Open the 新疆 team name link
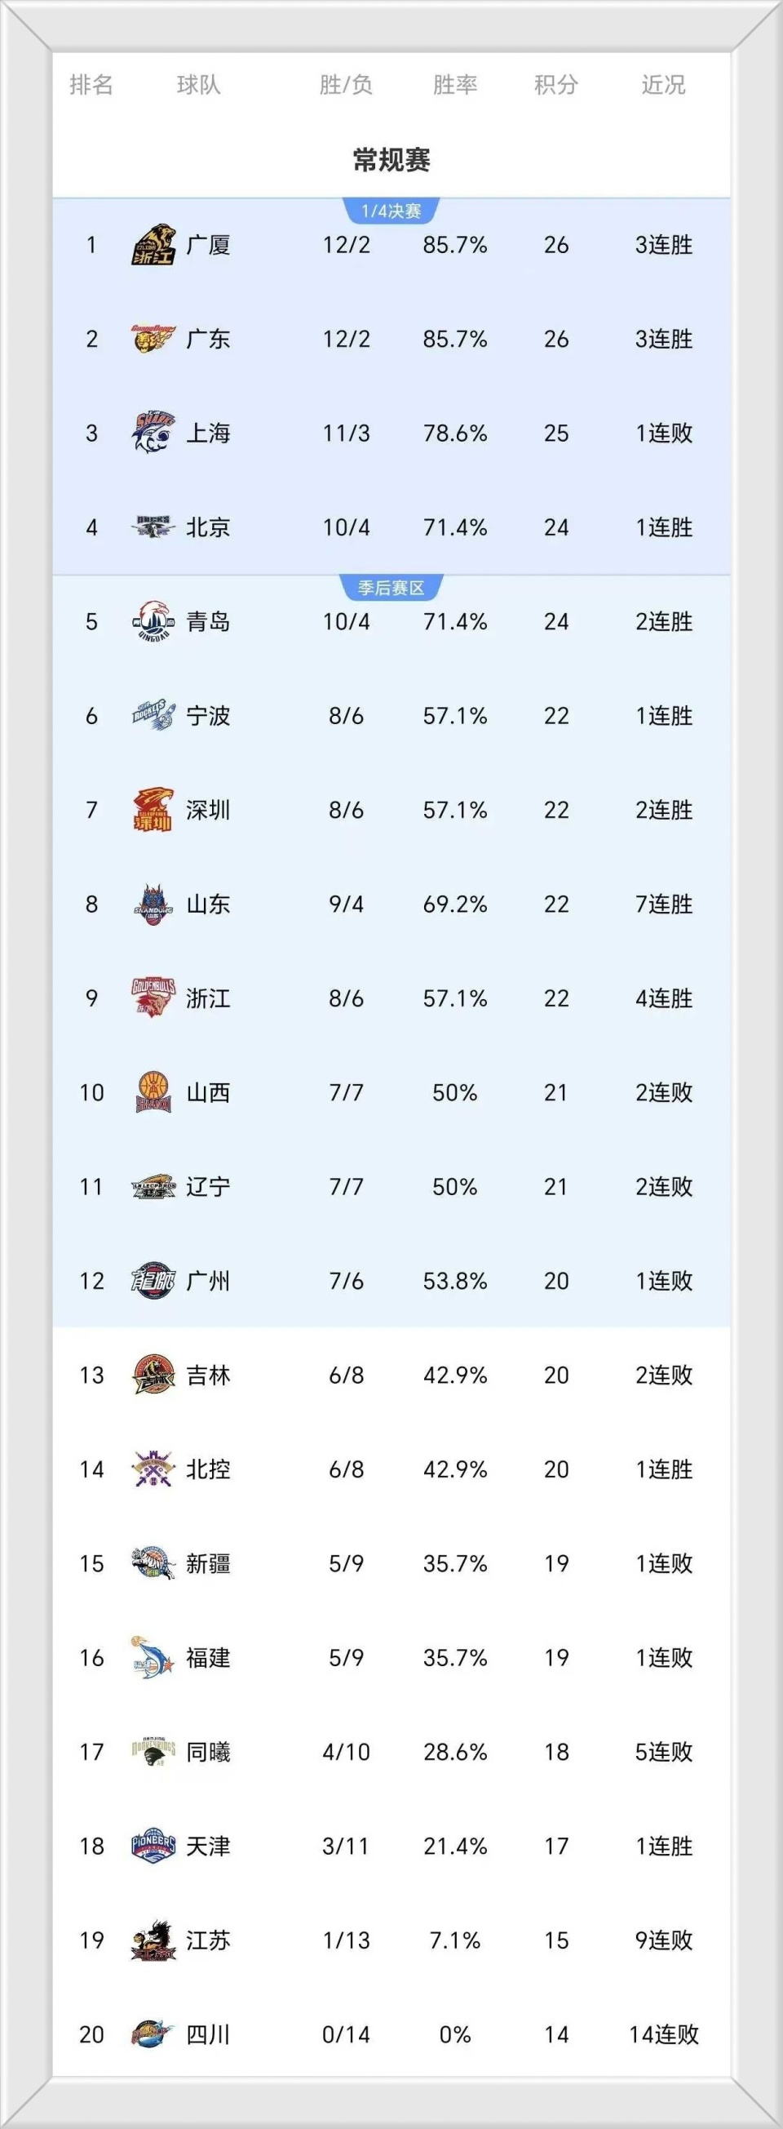783x2129 pixels. tap(208, 1564)
